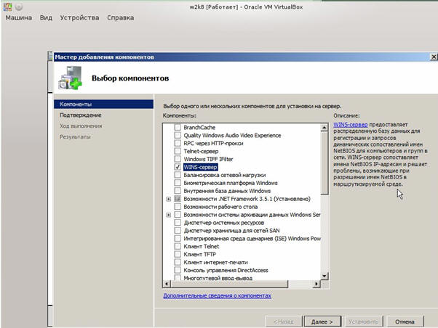The width and height of the screenshot is (438, 328).
Task: Check the Клиент TFTP box
Action: click(178, 255)
